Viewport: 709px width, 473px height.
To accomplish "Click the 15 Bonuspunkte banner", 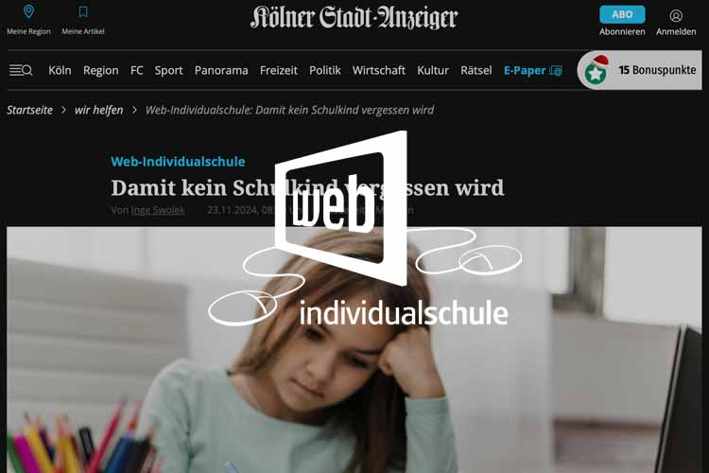I will tap(639, 70).
